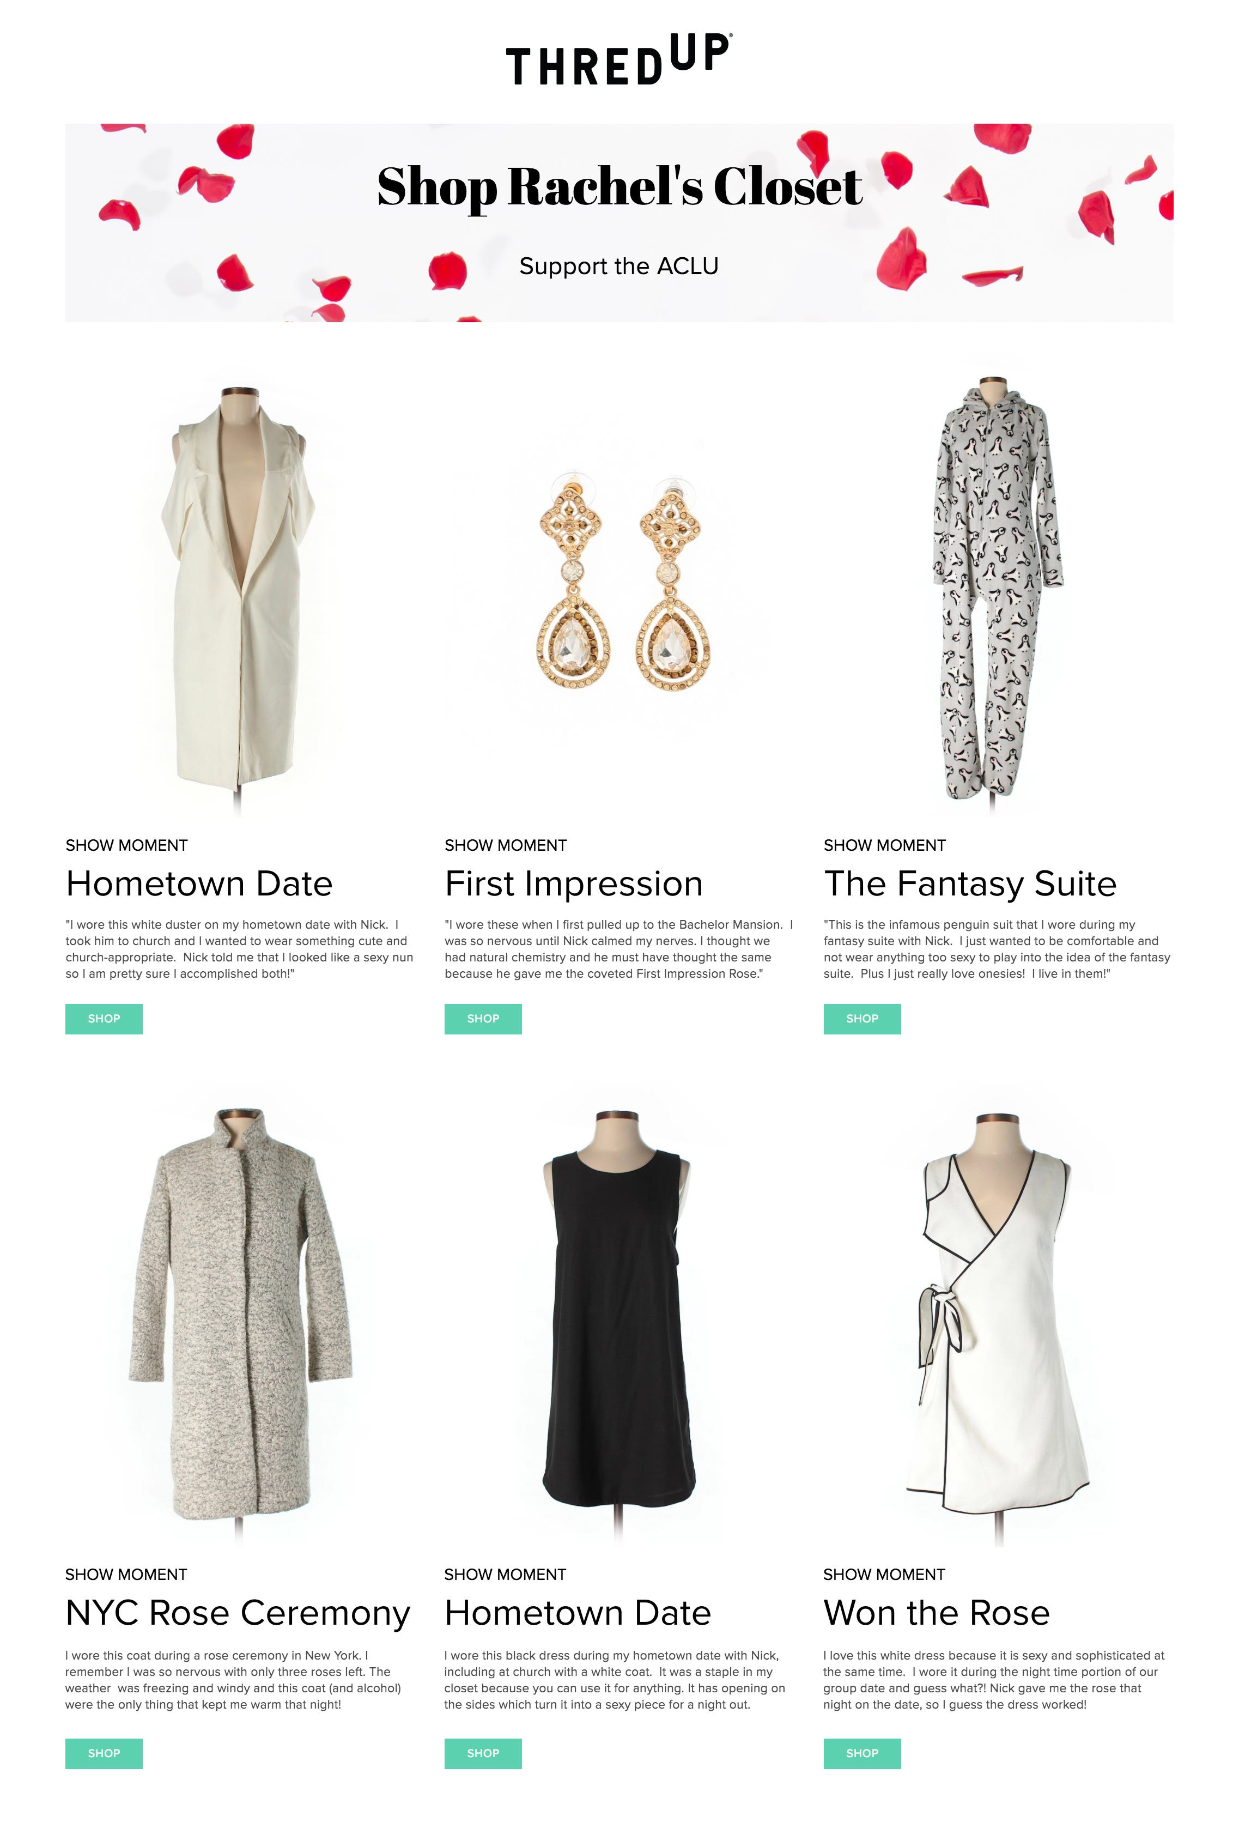The height and width of the screenshot is (1822, 1239).
Task: Click Shop under Won the Rose
Action: [862, 1753]
